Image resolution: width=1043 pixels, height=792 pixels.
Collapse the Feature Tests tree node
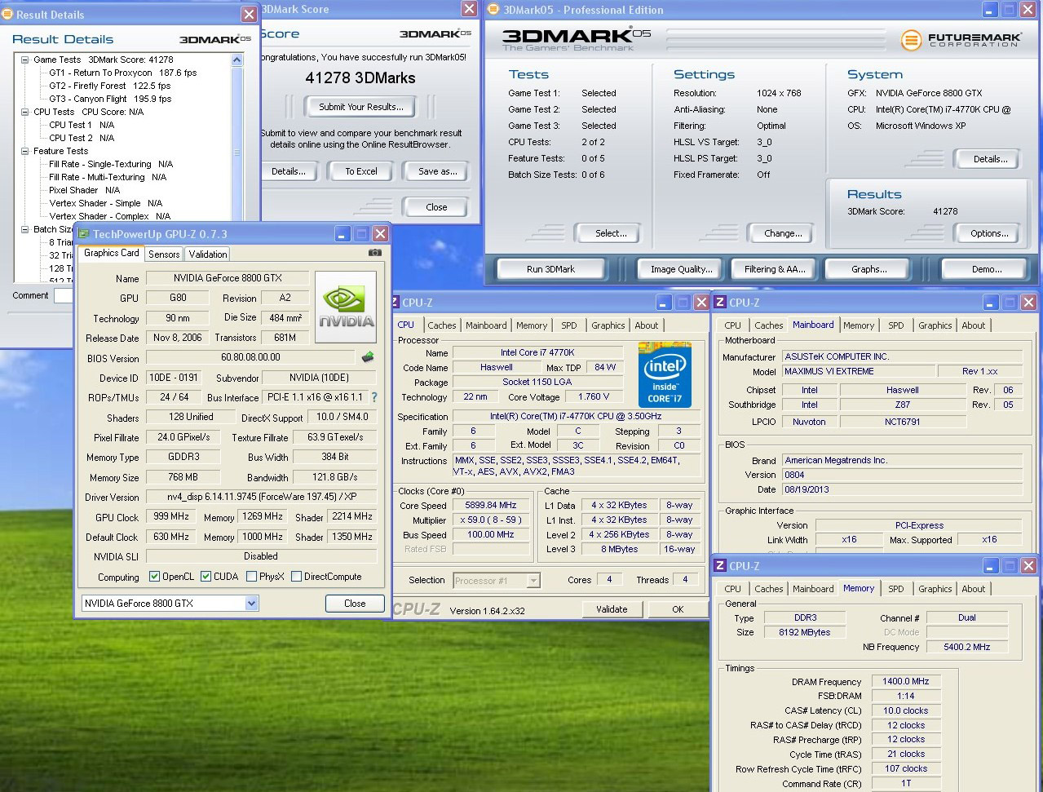(x=24, y=151)
